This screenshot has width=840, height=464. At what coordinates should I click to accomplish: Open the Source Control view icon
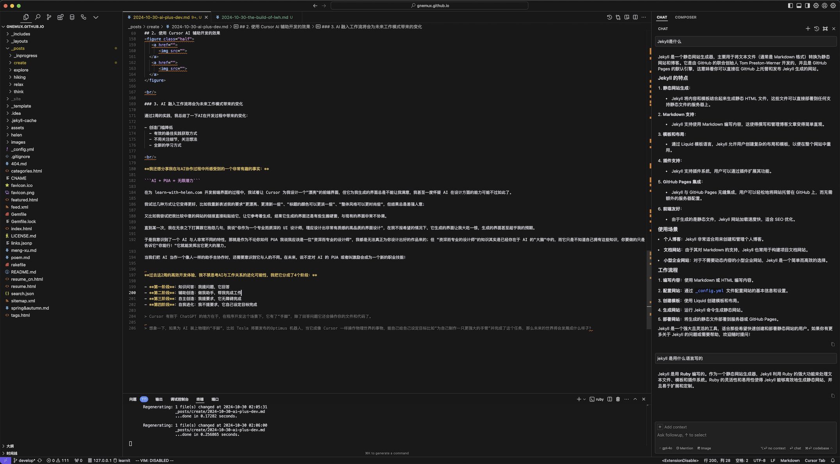pyautogui.click(x=49, y=17)
